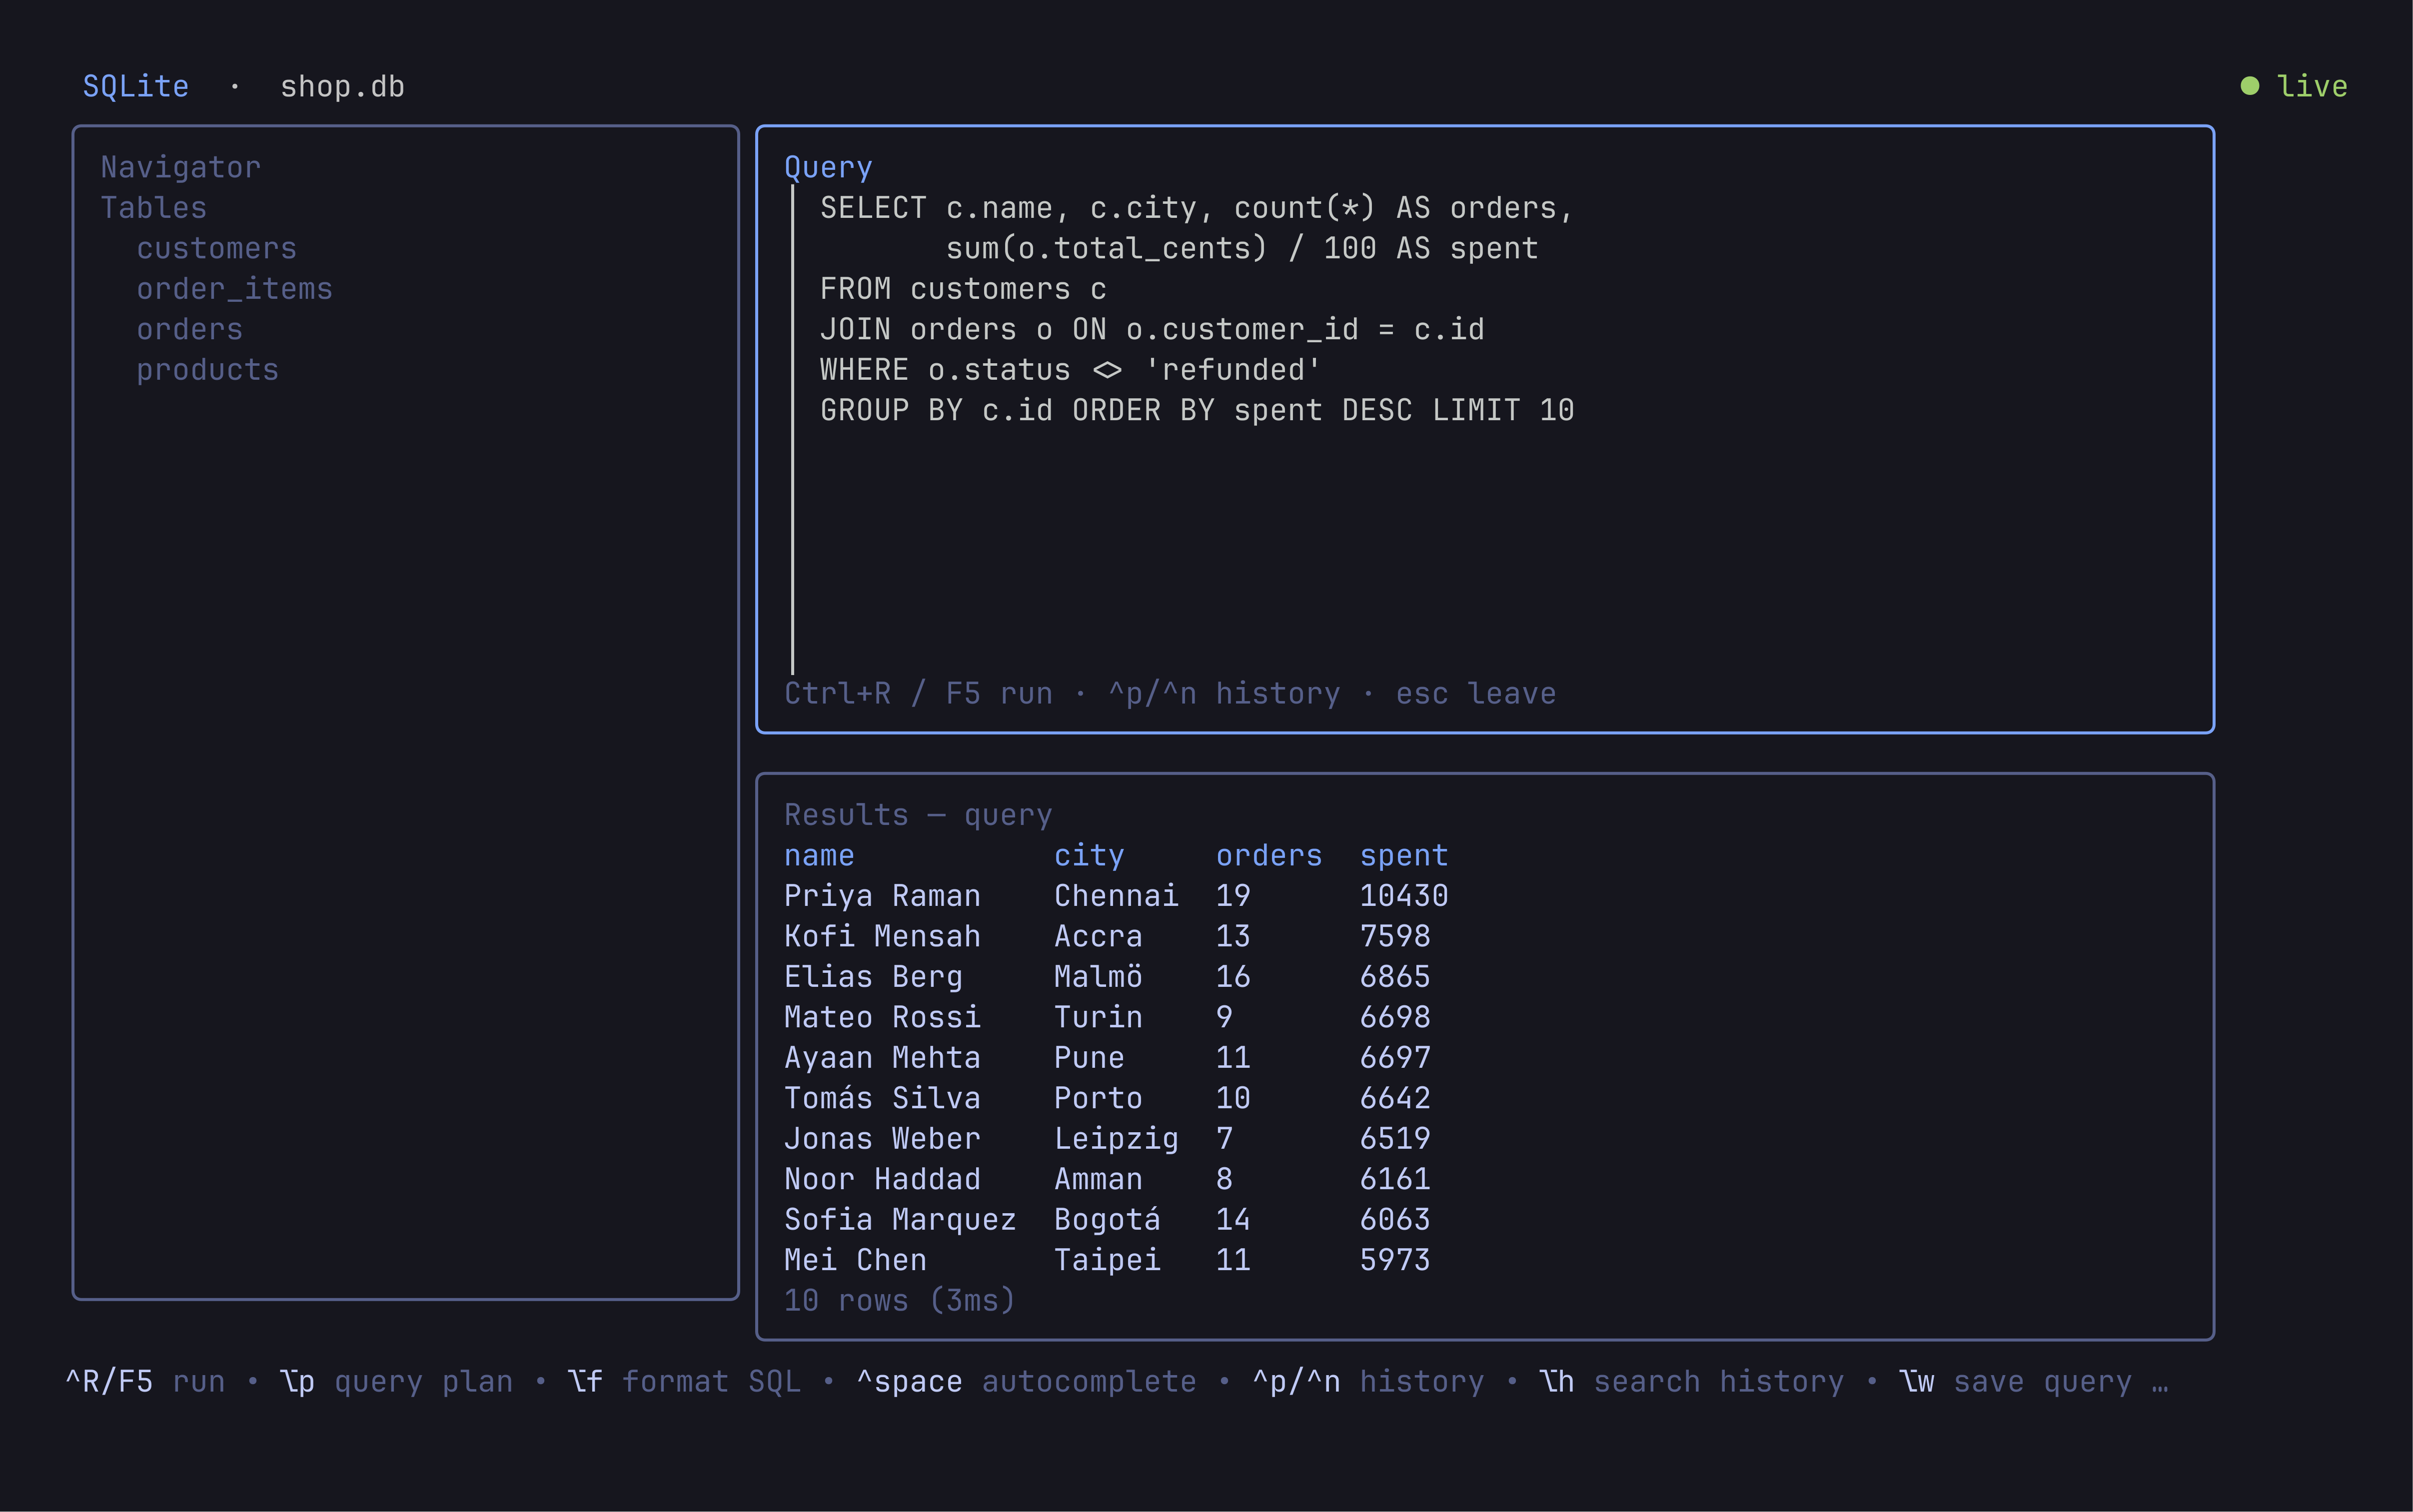Open the customers table in Navigator
2413x1512 pixels.
(216, 248)
